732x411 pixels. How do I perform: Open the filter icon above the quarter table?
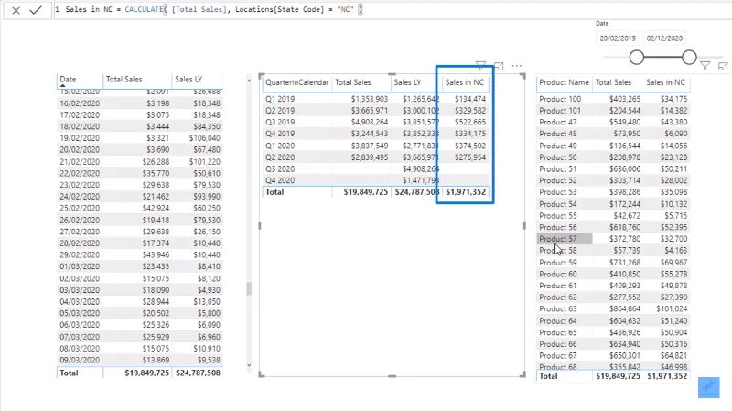pos(480,66)
